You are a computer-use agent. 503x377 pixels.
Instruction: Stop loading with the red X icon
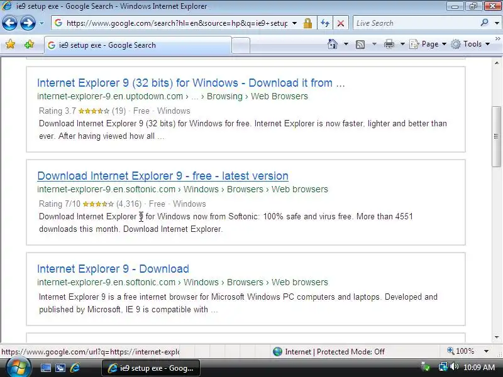click(x=341, y=23)
